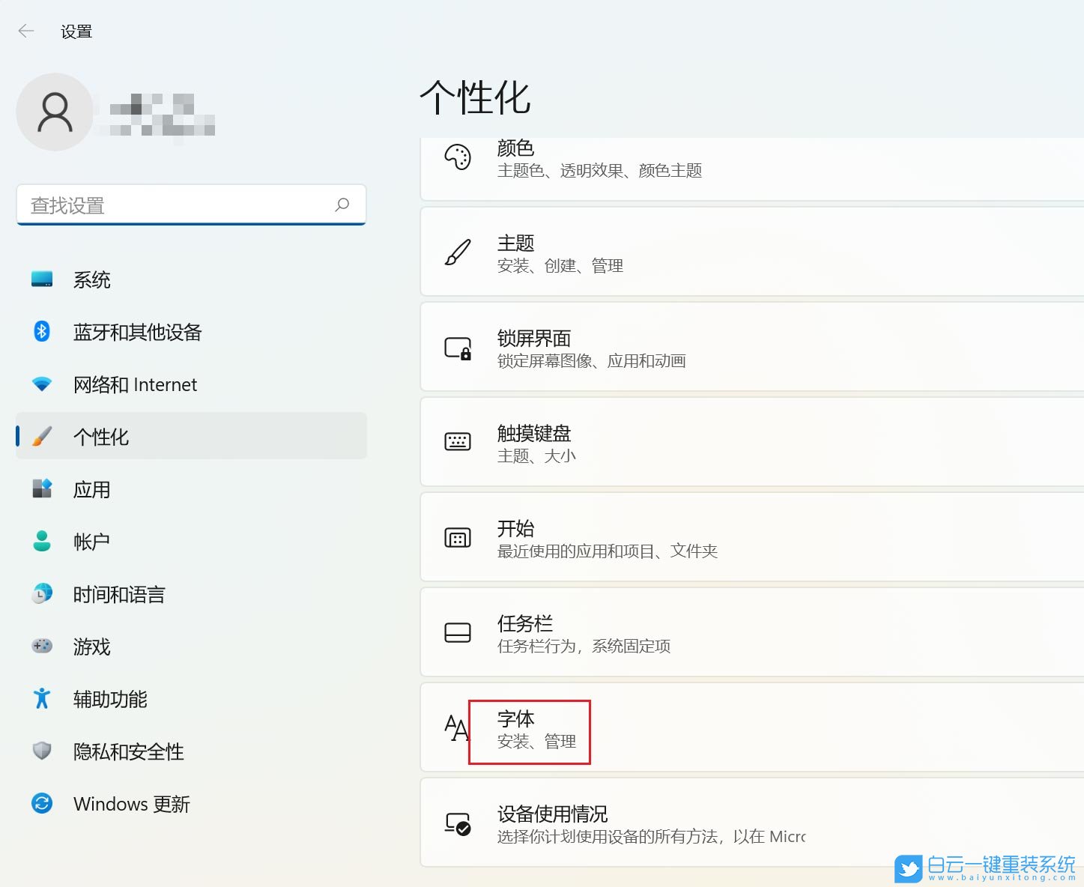Click the user avatar at top left
The image size is (1084, 887).
[55, 112]
